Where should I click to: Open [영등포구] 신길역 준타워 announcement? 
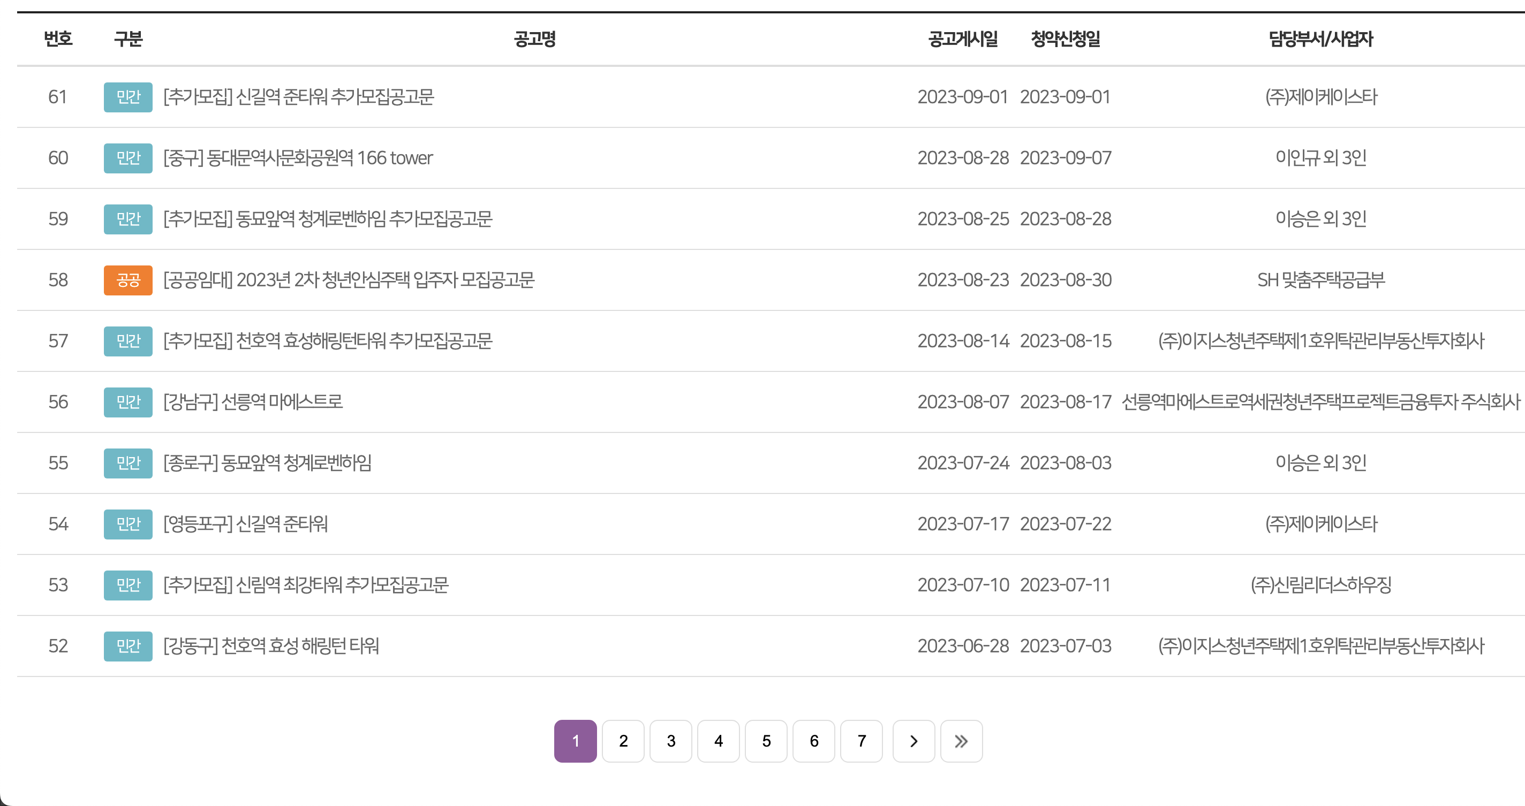point(247,524)
